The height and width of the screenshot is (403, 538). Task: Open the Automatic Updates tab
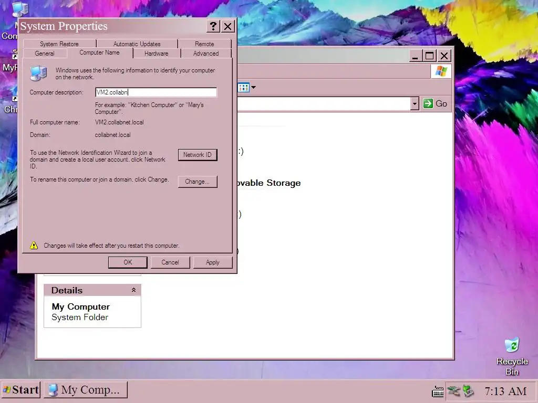coord(137,44)
